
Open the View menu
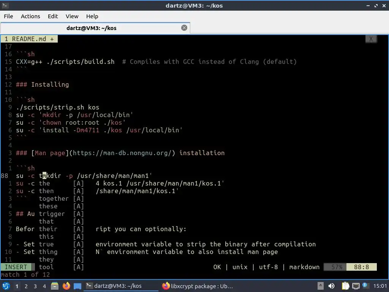coord(72,16)
